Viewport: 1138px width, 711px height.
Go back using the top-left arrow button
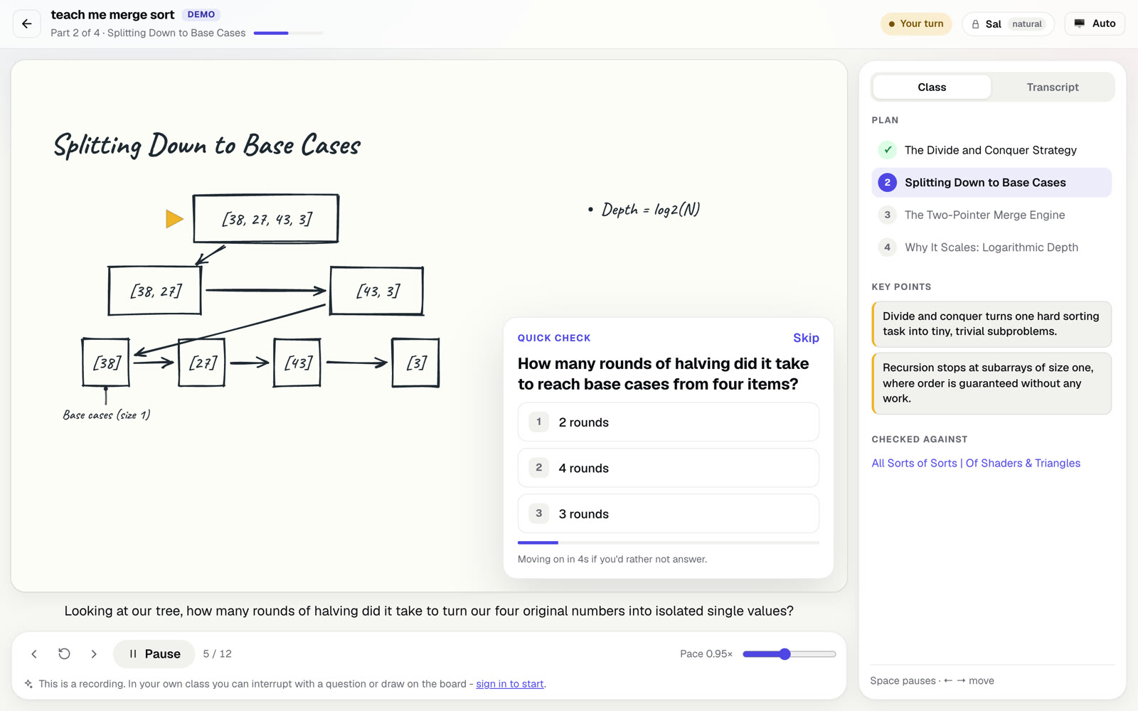coord(27,23)
